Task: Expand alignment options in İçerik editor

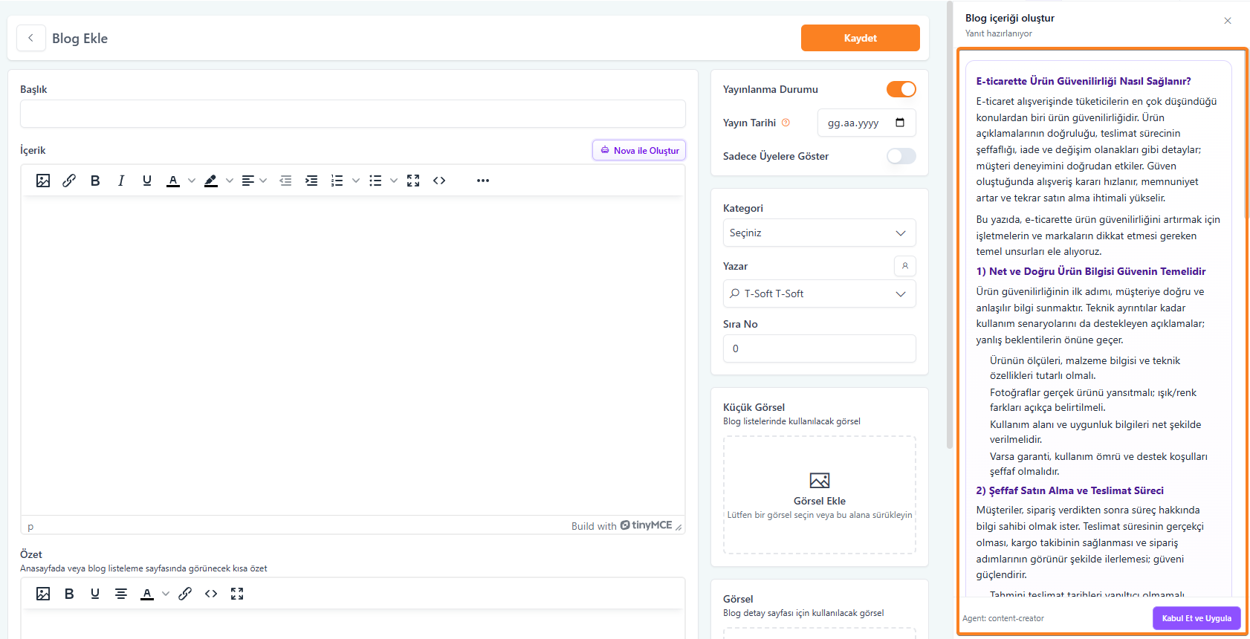Action: click(263, 181)
